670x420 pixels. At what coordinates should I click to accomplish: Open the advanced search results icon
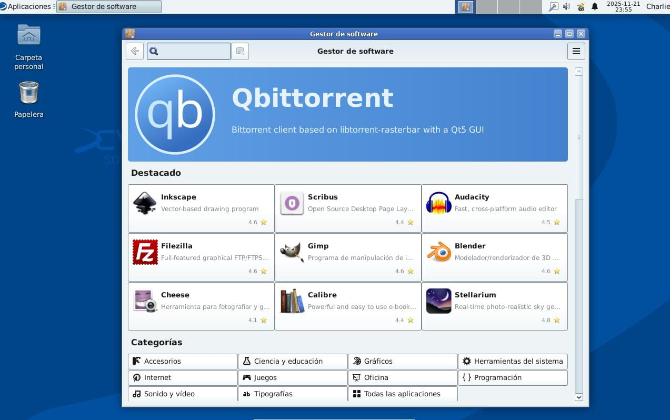click(240, 51)
